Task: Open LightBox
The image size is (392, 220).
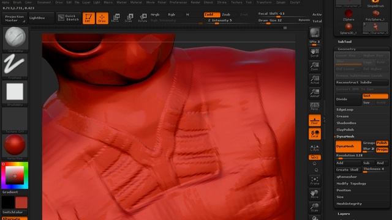Action: [41, 18]
